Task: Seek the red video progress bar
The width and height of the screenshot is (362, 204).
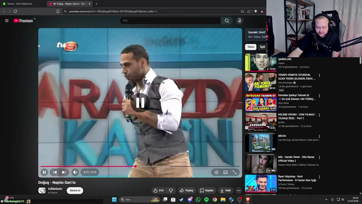Action: [140, 167]
